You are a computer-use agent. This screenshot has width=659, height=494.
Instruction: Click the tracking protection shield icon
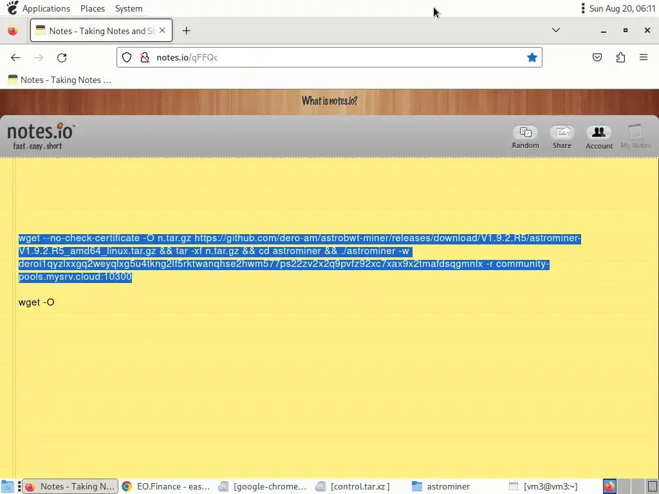(x=127, y=57)
